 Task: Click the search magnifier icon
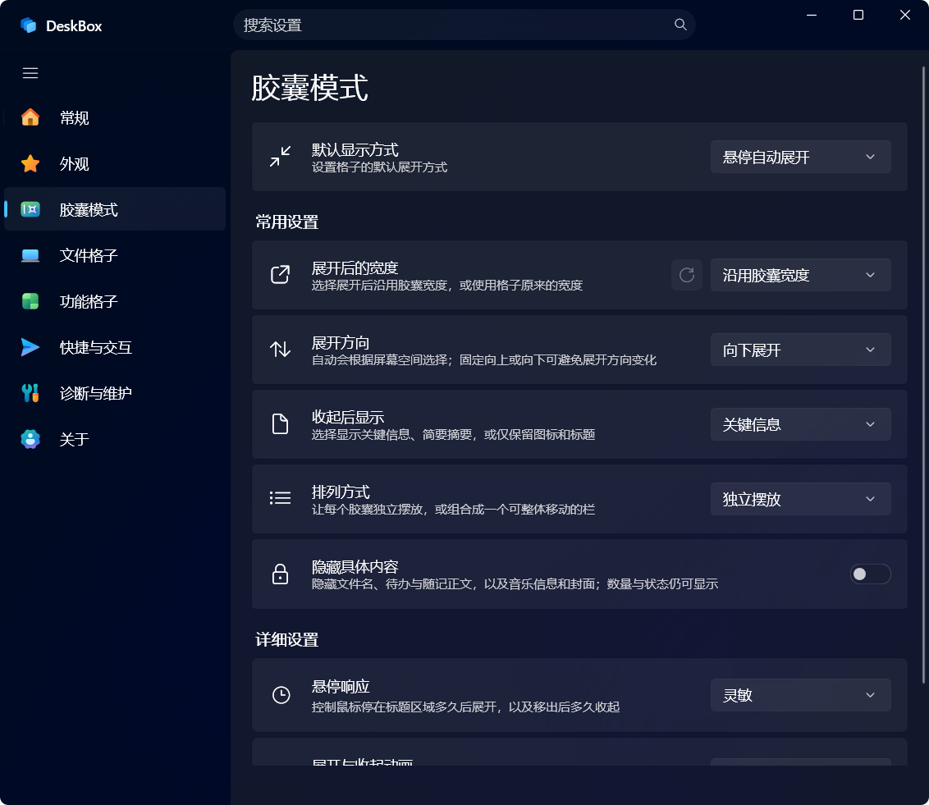(680, 25)
